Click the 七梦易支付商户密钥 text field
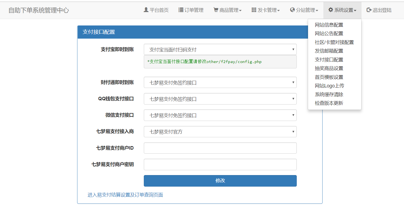 coord(220,165)
